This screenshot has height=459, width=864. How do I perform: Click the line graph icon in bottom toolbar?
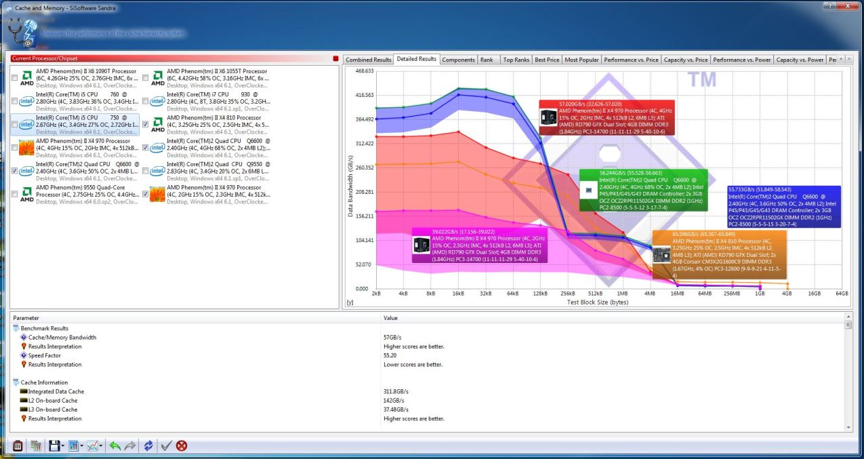click(x=92, y=445)
